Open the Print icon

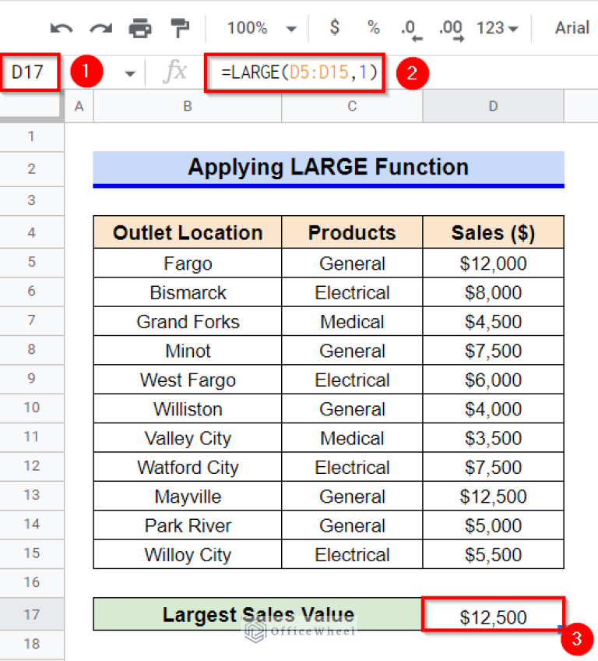(140, 27)
